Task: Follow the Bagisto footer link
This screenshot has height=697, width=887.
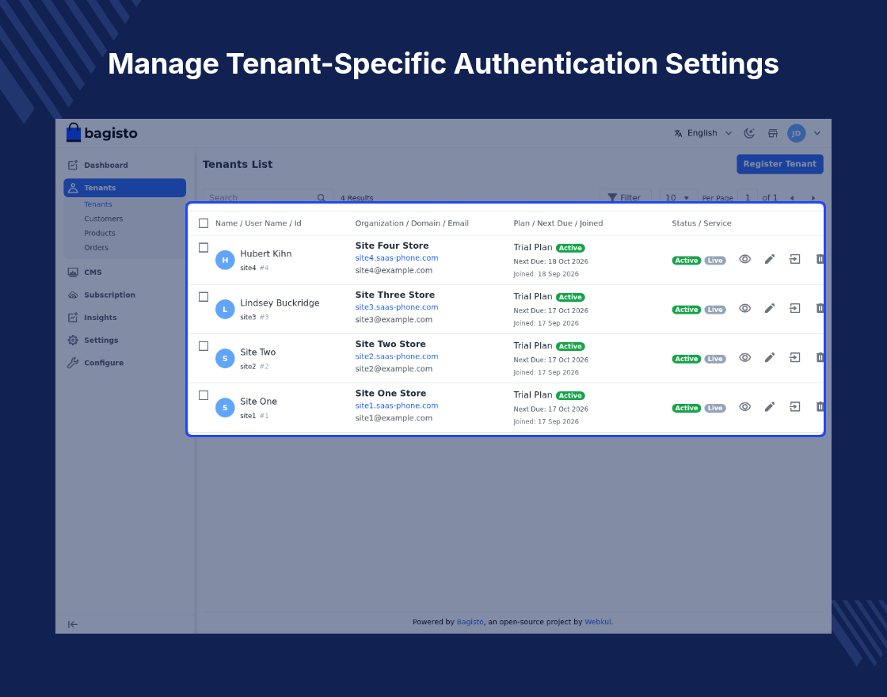Action: (x=470, y=622)
